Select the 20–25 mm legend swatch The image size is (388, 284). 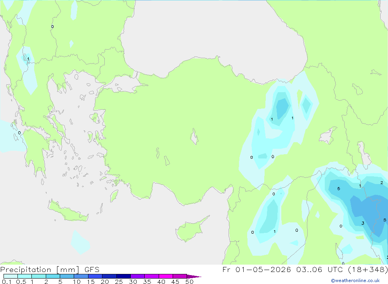pos(109,276)
